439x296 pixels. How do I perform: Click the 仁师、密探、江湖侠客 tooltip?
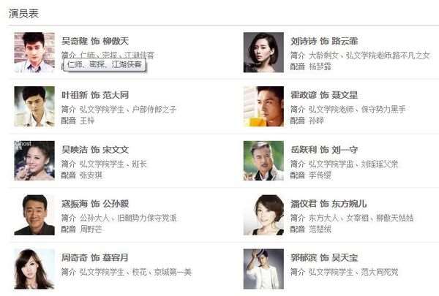click(105, 64)
